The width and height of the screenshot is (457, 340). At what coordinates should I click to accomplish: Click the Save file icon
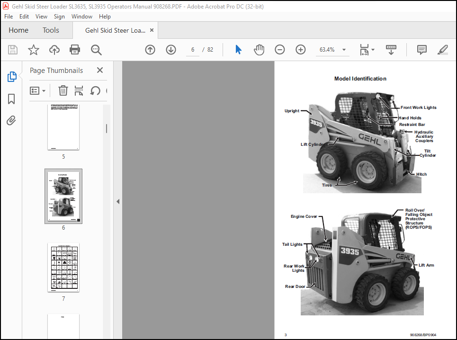(x=12, y=50)
